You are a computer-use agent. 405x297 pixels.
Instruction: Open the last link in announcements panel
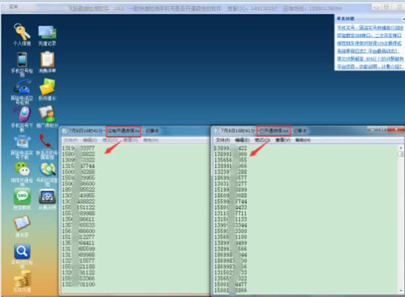(x=370, y=66)
